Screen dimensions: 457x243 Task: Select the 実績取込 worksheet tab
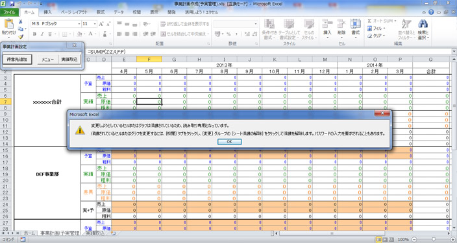pyautogui.click(x=95, y=233)
